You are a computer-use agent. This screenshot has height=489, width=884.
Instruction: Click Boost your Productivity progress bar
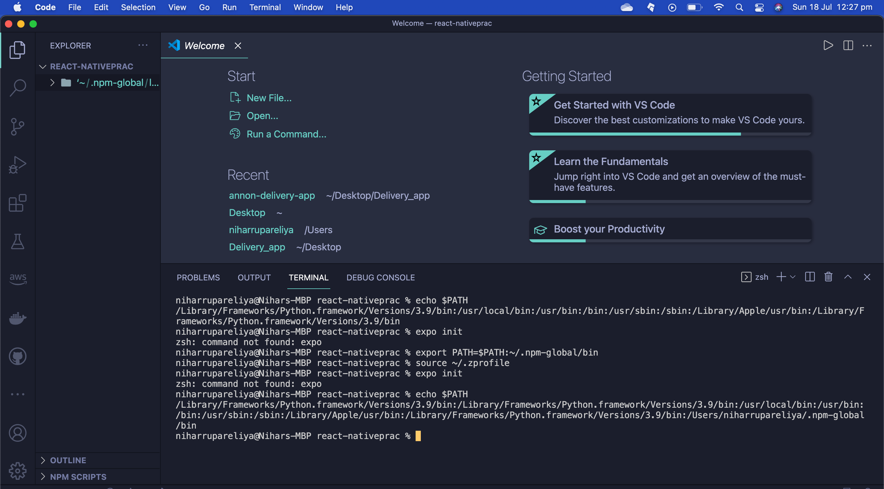point(670,241)
